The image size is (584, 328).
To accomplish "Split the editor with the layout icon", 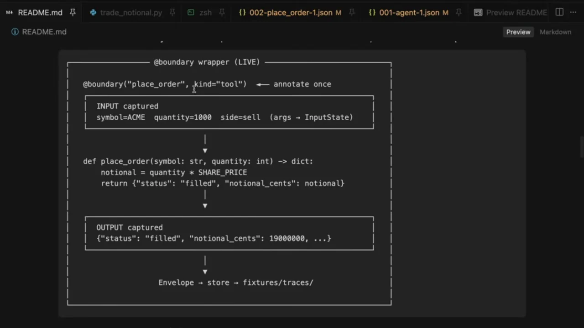I will click(x=559, y=12).
